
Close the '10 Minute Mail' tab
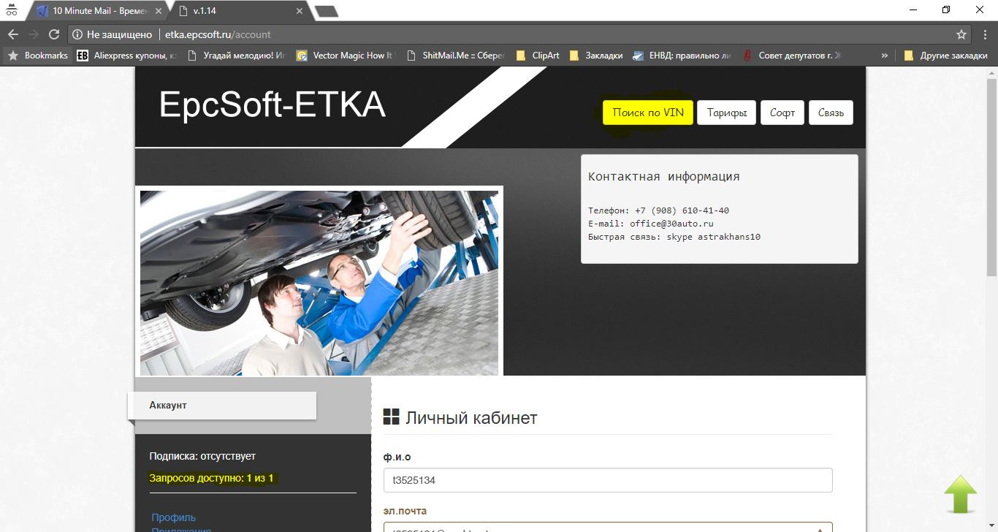160,11
